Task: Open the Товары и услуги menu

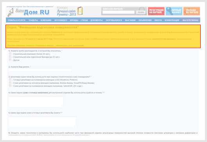Action: (x=16, y=20)
